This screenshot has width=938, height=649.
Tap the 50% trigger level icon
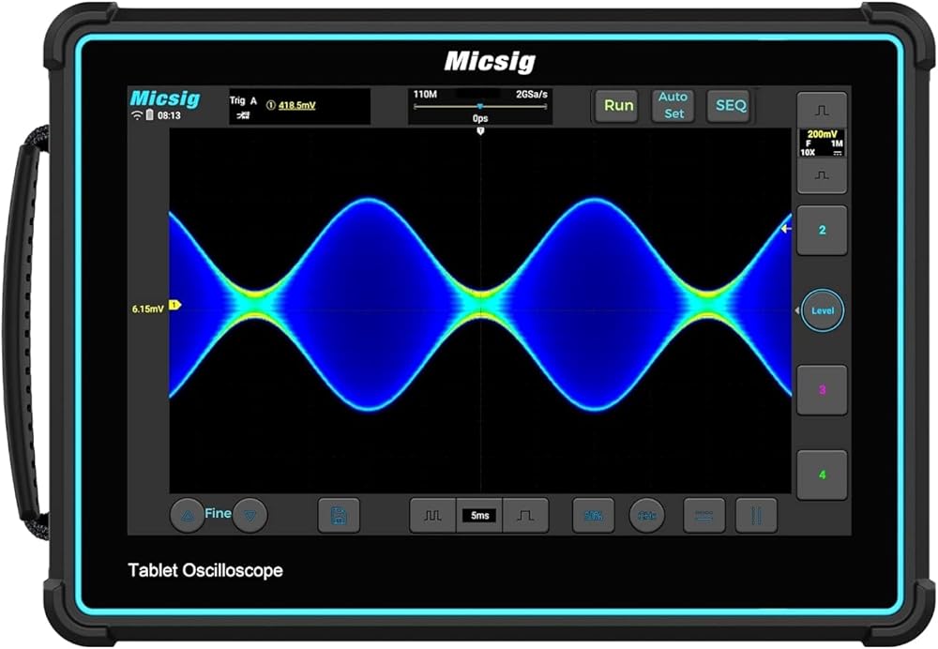[594, 515]
